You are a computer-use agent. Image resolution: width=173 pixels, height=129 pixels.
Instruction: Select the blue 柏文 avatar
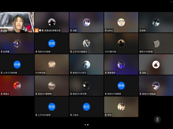click(86, 107)
